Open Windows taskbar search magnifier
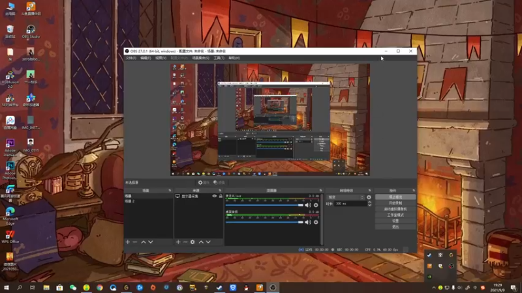The height and width of the screenshot is (293, 522). click(20, 287)
